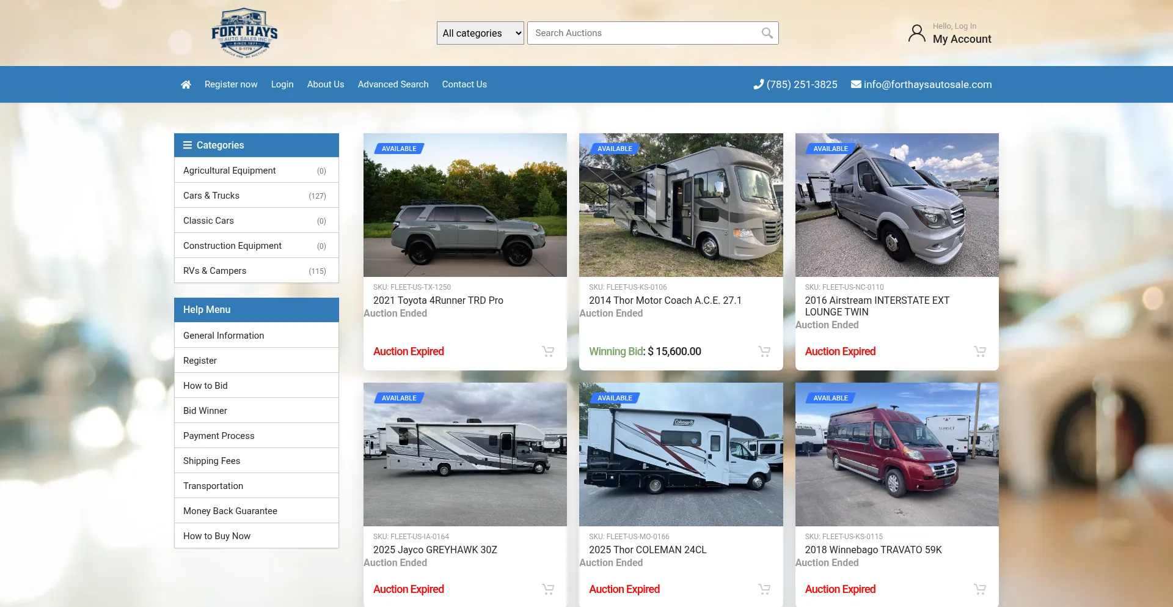Click AVAILABLE badge on Airstream Interstate photo

pyautogui.click(x=830, y=149)
